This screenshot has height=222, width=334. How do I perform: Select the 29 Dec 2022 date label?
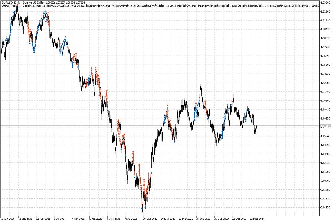(168, 219)
